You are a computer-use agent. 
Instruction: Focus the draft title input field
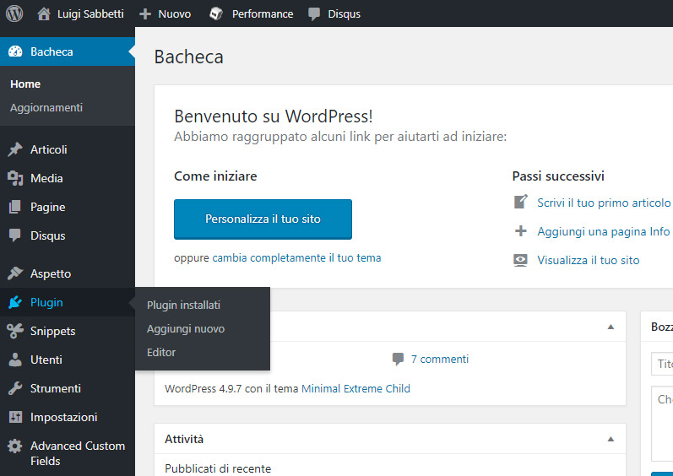pos(662,364)
